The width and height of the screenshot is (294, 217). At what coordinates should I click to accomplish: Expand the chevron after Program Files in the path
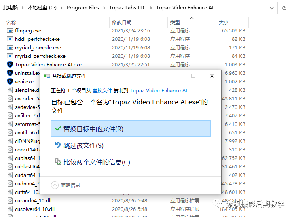pos(104,8)
